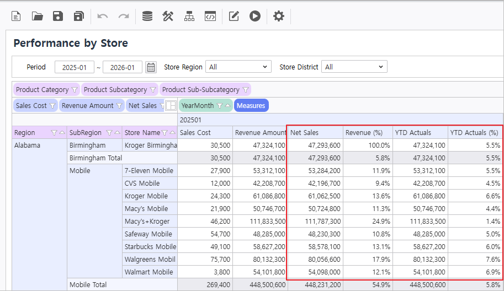Image resolution: width=504 pixels, height=291 pixels.
Task: Click the save disk icon
Action: 58,17
